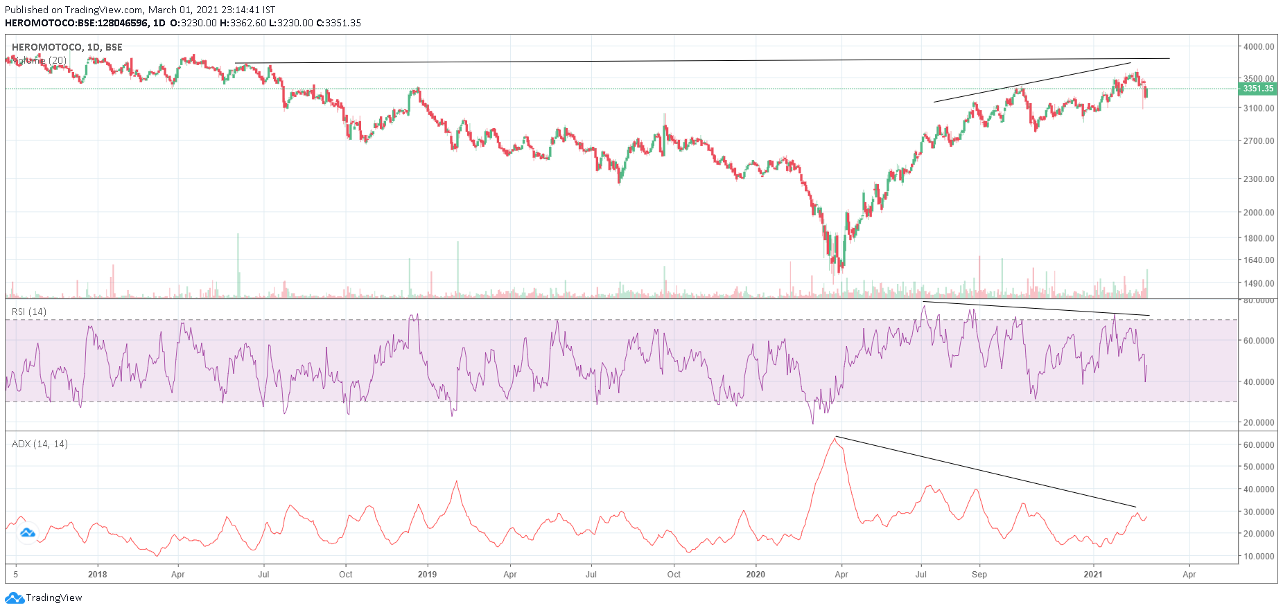Click the 10.0000 label on the ADX scale
1283x612 pixels.
tap(1259, 556)
